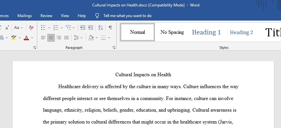Apply yellow Text Highlight Color
This screenshot has height=128, width=281.
pos(14,38)
